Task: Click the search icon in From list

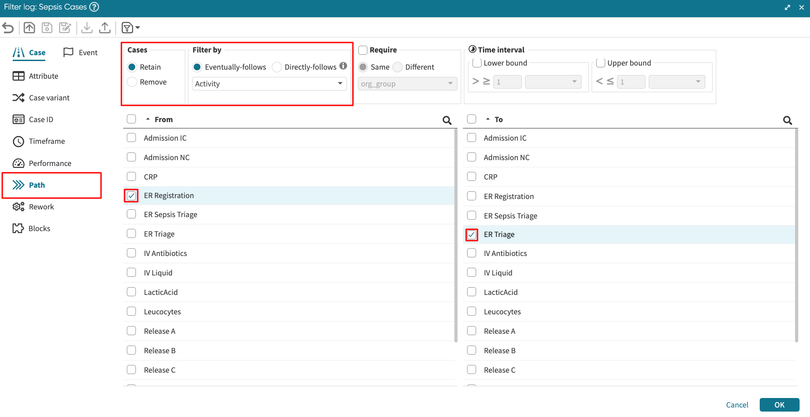Action: (447, 120)
